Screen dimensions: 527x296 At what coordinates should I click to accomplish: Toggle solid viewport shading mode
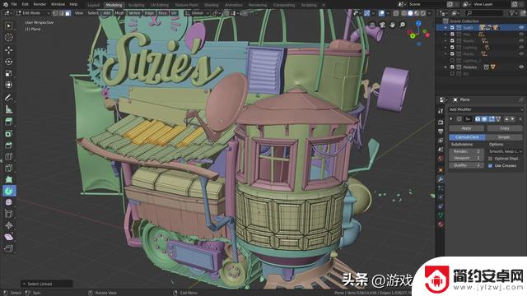[x=410, y=13]
